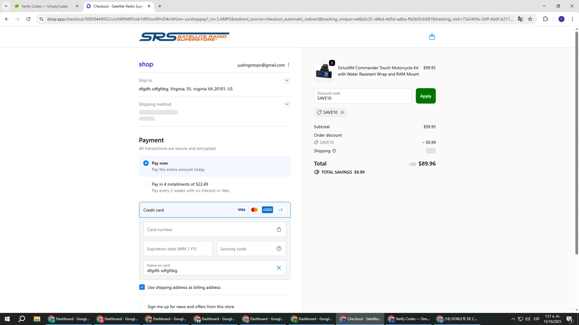Click the $89.96 total amount
This screenshot has width=579, height=325.
[427, 164]
